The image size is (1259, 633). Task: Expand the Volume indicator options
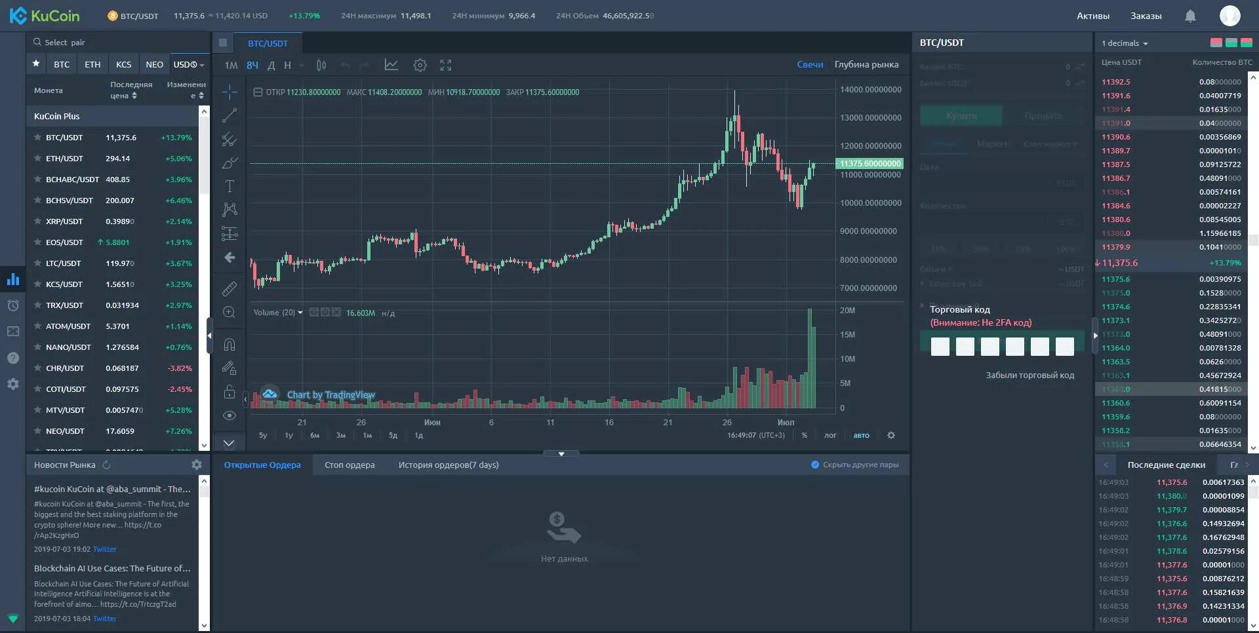pyautogui.click(x=300, y=313)
